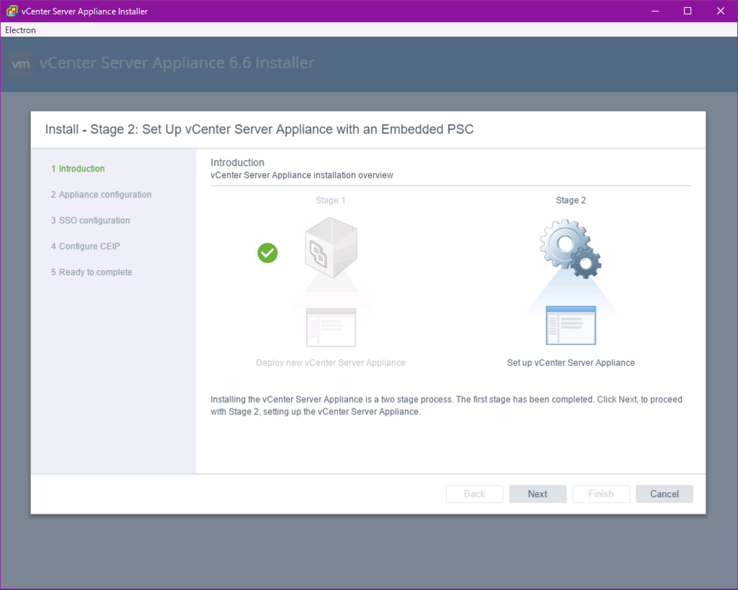The height and width of the screenshot is (590, 738).
Task: Click the 'vCenter Server Appliance 6.6 Installer' header
Action: coord(177,63)
